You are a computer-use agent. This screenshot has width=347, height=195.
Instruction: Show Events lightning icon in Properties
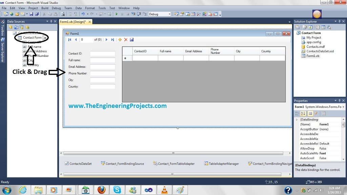(316, 113)
